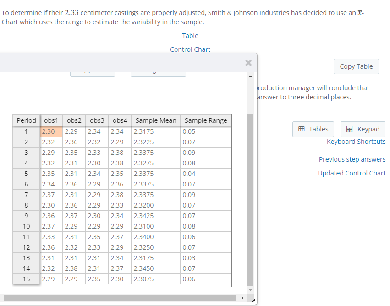Close the table popup with the X icon
Viewport: 390px width, 306px height.
point(248,63)
